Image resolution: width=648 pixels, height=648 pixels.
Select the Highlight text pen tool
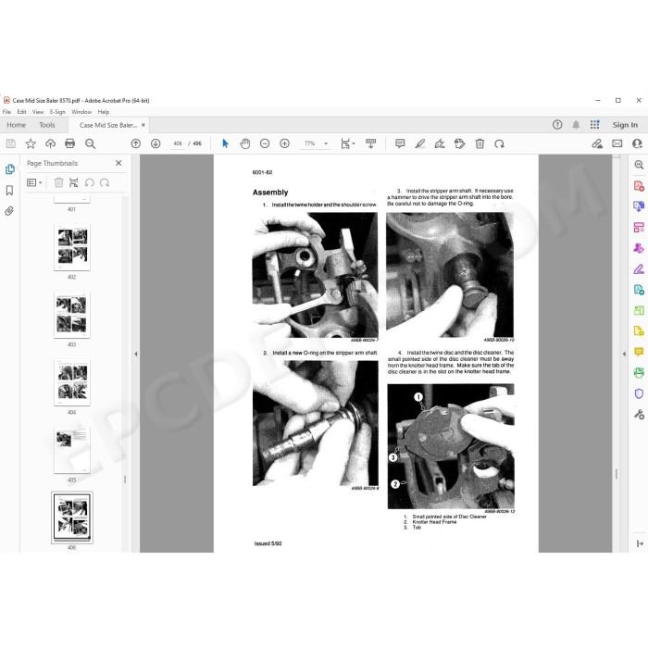[420, 143]
